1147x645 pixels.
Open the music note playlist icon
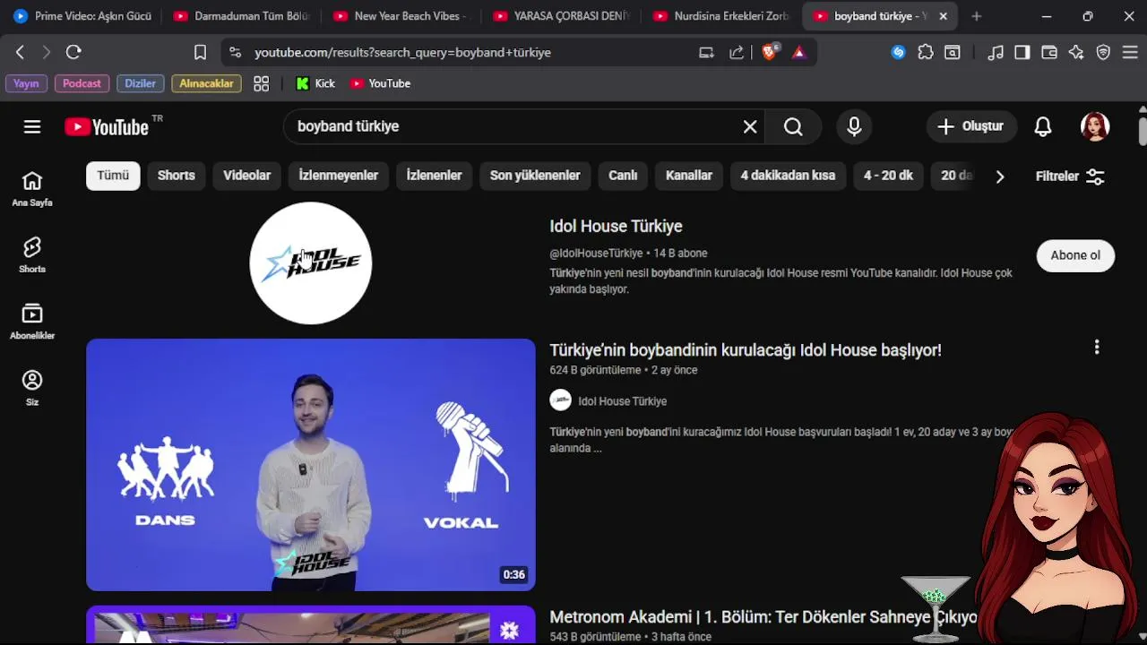pyautogui.click(x=996, y=53)
